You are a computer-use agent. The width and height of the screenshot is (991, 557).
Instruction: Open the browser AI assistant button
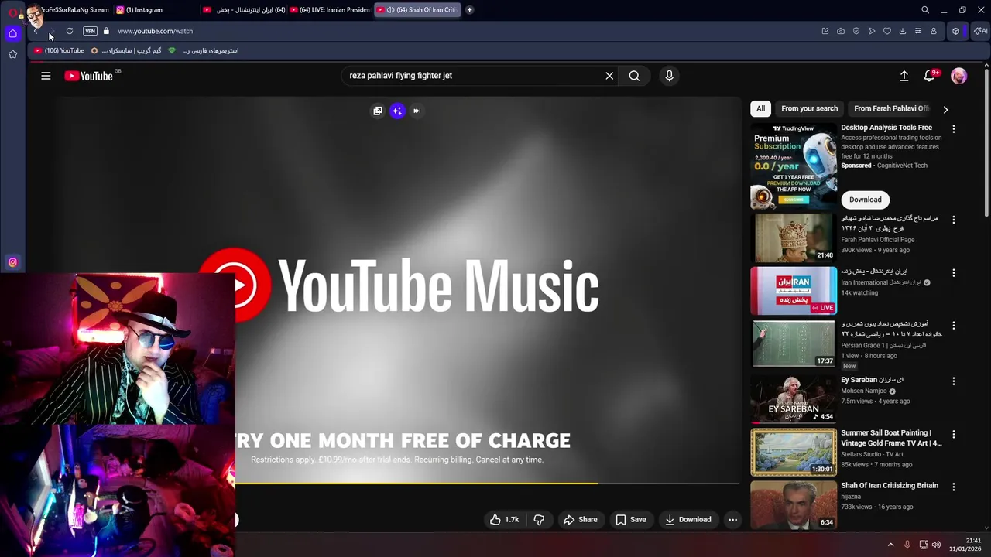(x=980, y=31)
